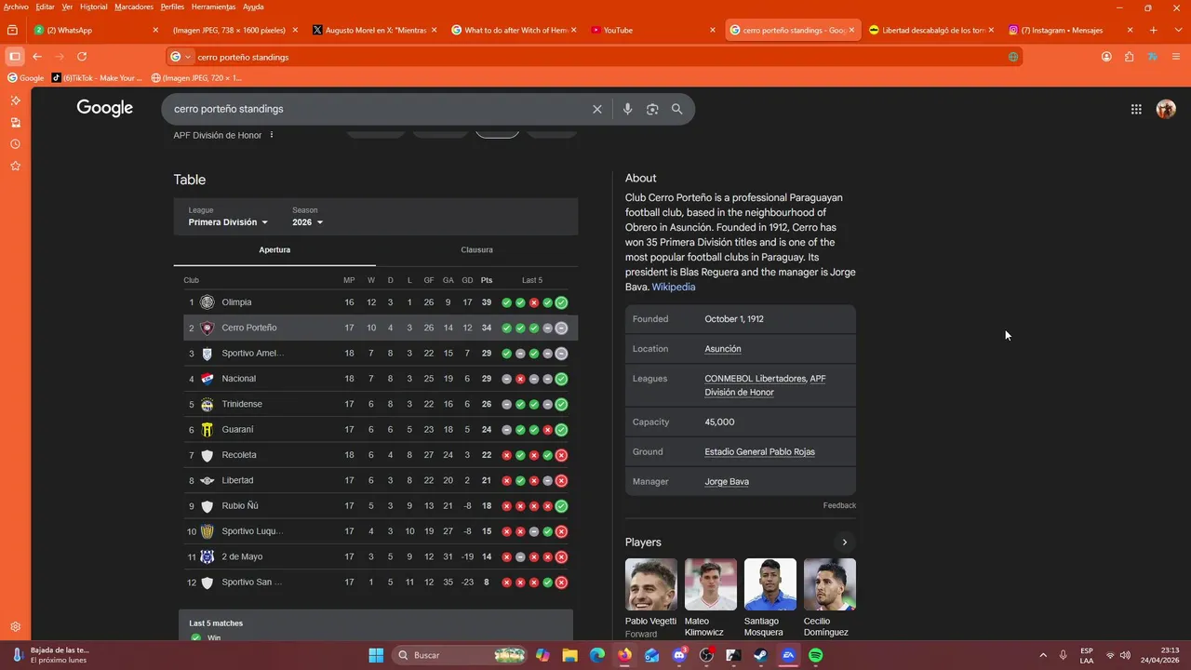Screen dimensions: 1191x670
Task: Focus the Google search input field
Action: click(x=377, y=109)
